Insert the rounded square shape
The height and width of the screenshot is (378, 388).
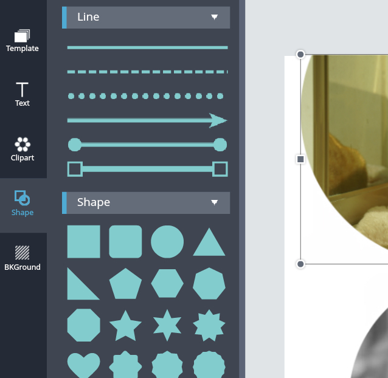125,241
